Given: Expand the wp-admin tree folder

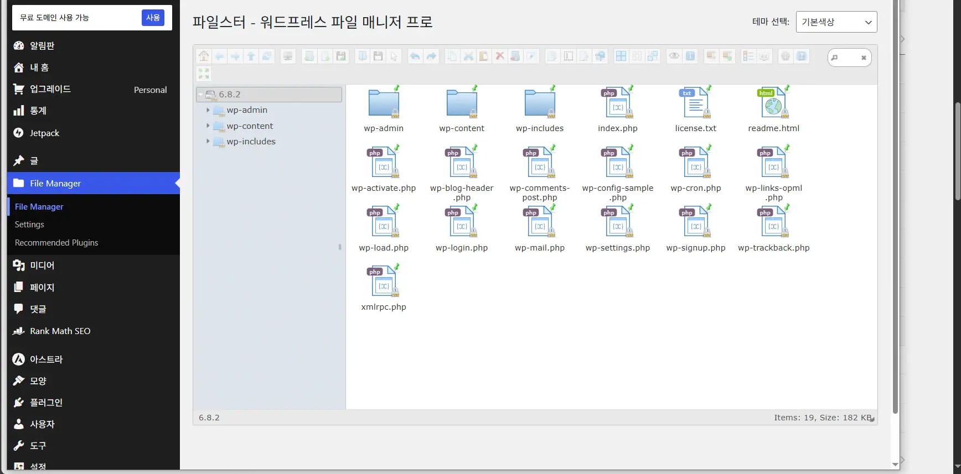Looking at the screenshot, I should [208, 110].
